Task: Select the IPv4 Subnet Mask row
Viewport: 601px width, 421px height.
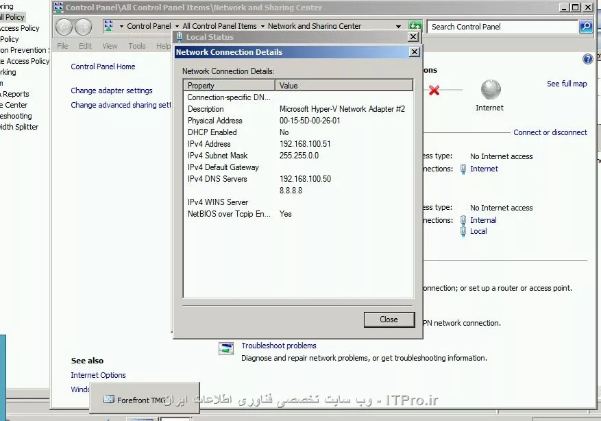Action: 298,156
